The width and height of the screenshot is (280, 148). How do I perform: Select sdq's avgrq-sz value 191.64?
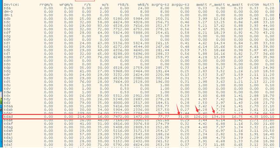coord(162,71)
